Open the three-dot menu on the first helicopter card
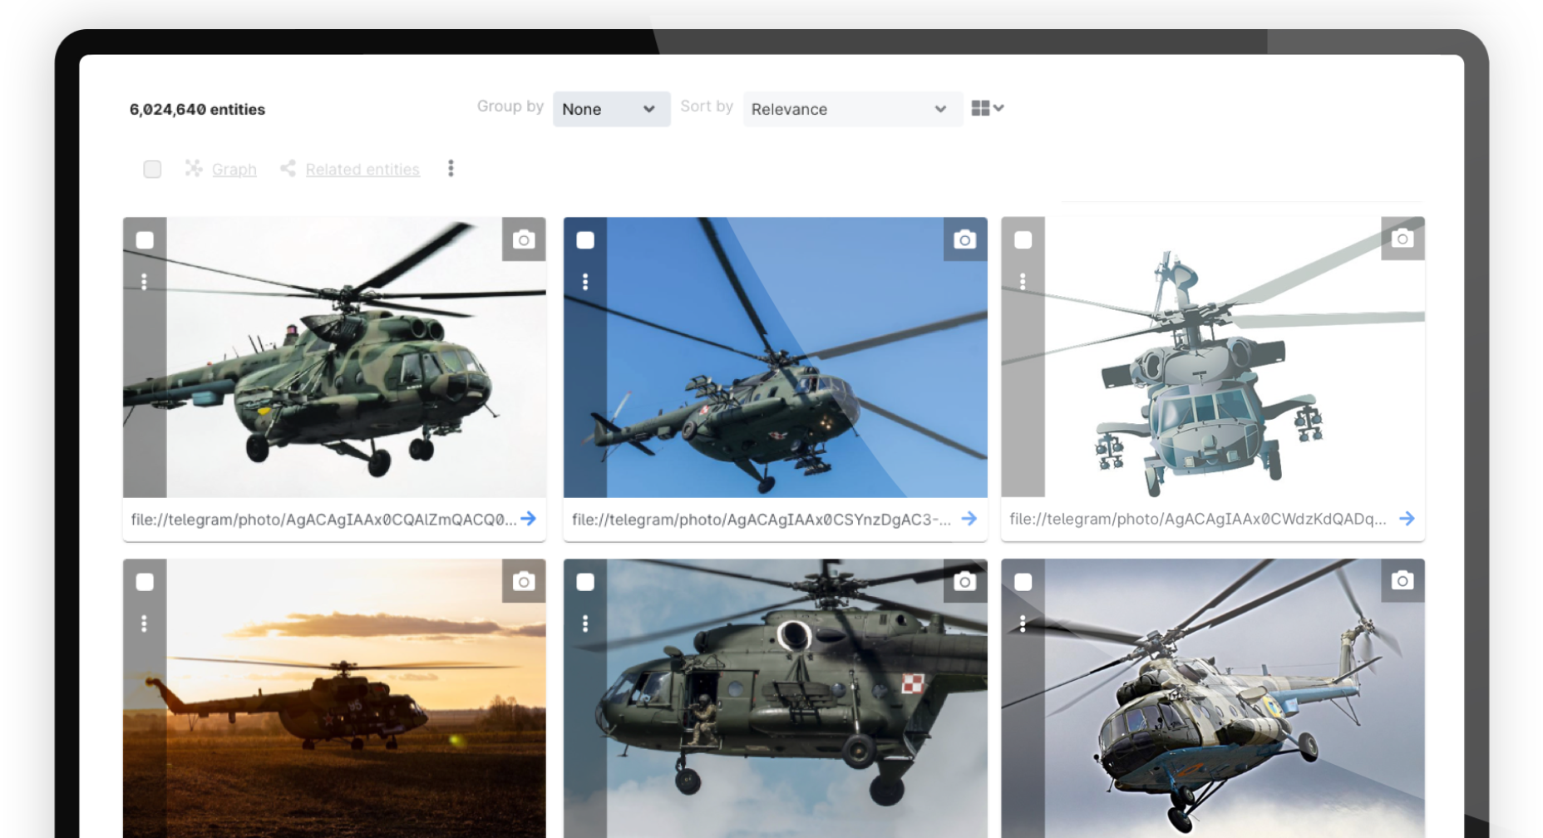 click(x=145, y=282)
